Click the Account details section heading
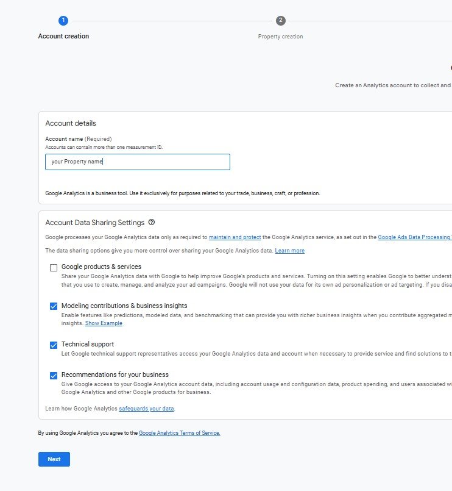This screenshot has height=491, width=452. coord(71,123)
